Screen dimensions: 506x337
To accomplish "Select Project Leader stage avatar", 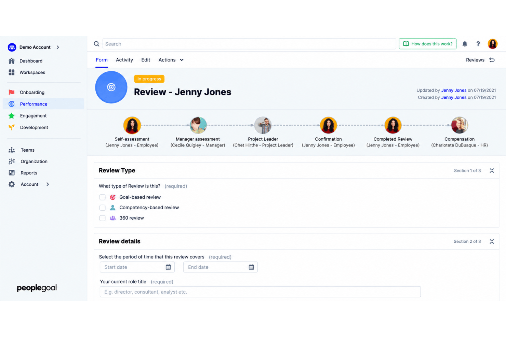I will pos(263,125).
